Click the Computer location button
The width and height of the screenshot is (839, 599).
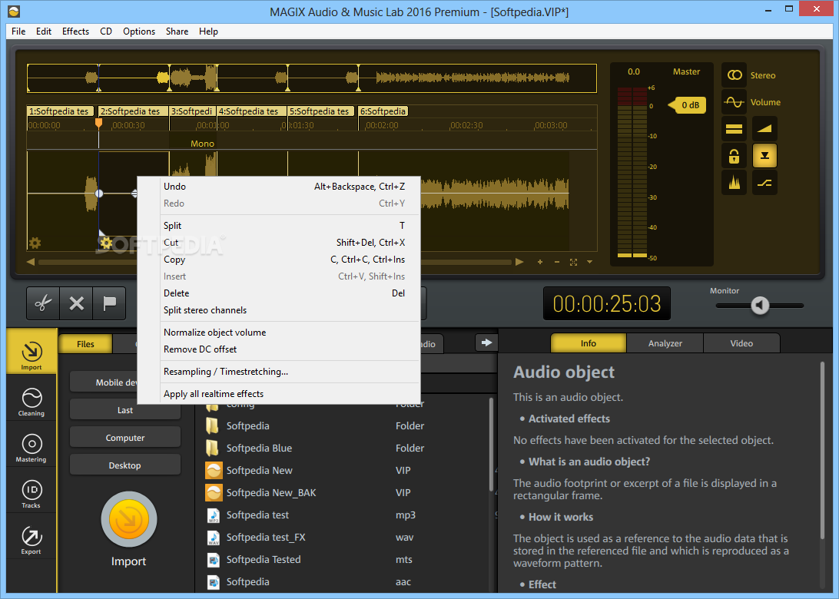point(125,438)
